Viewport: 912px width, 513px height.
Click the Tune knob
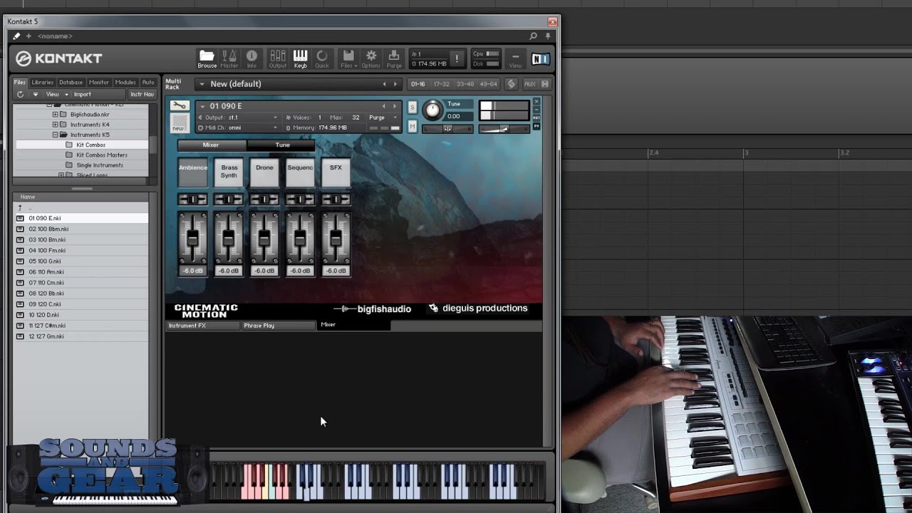(x=432, y=110)
